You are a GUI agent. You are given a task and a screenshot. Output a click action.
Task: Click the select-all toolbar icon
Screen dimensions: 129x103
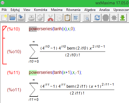[x=76, y=18]
